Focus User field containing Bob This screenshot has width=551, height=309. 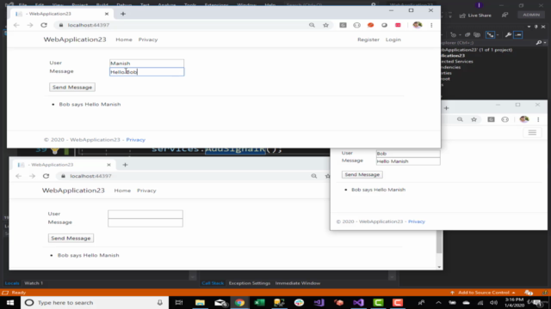coord(408,154)
